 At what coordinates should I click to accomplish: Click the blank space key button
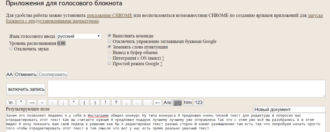point(148,103)
